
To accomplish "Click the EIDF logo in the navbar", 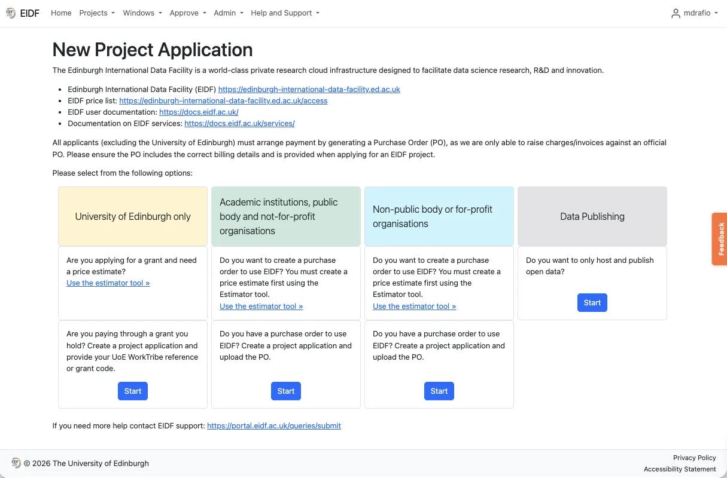I will click(x=11, y=13).
